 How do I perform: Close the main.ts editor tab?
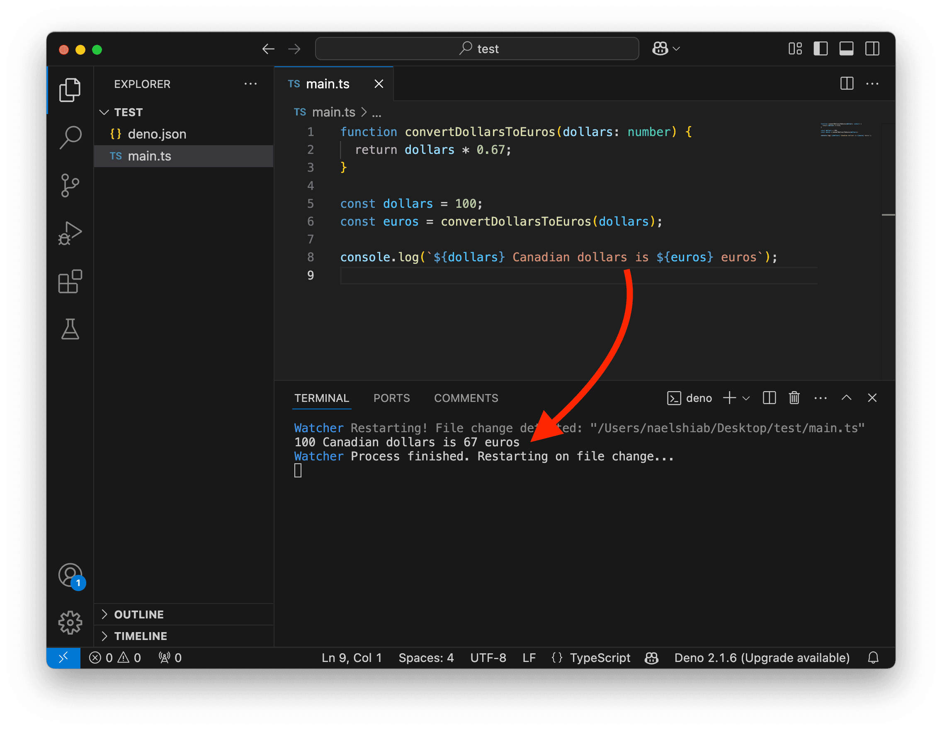(x=379, y=84)
